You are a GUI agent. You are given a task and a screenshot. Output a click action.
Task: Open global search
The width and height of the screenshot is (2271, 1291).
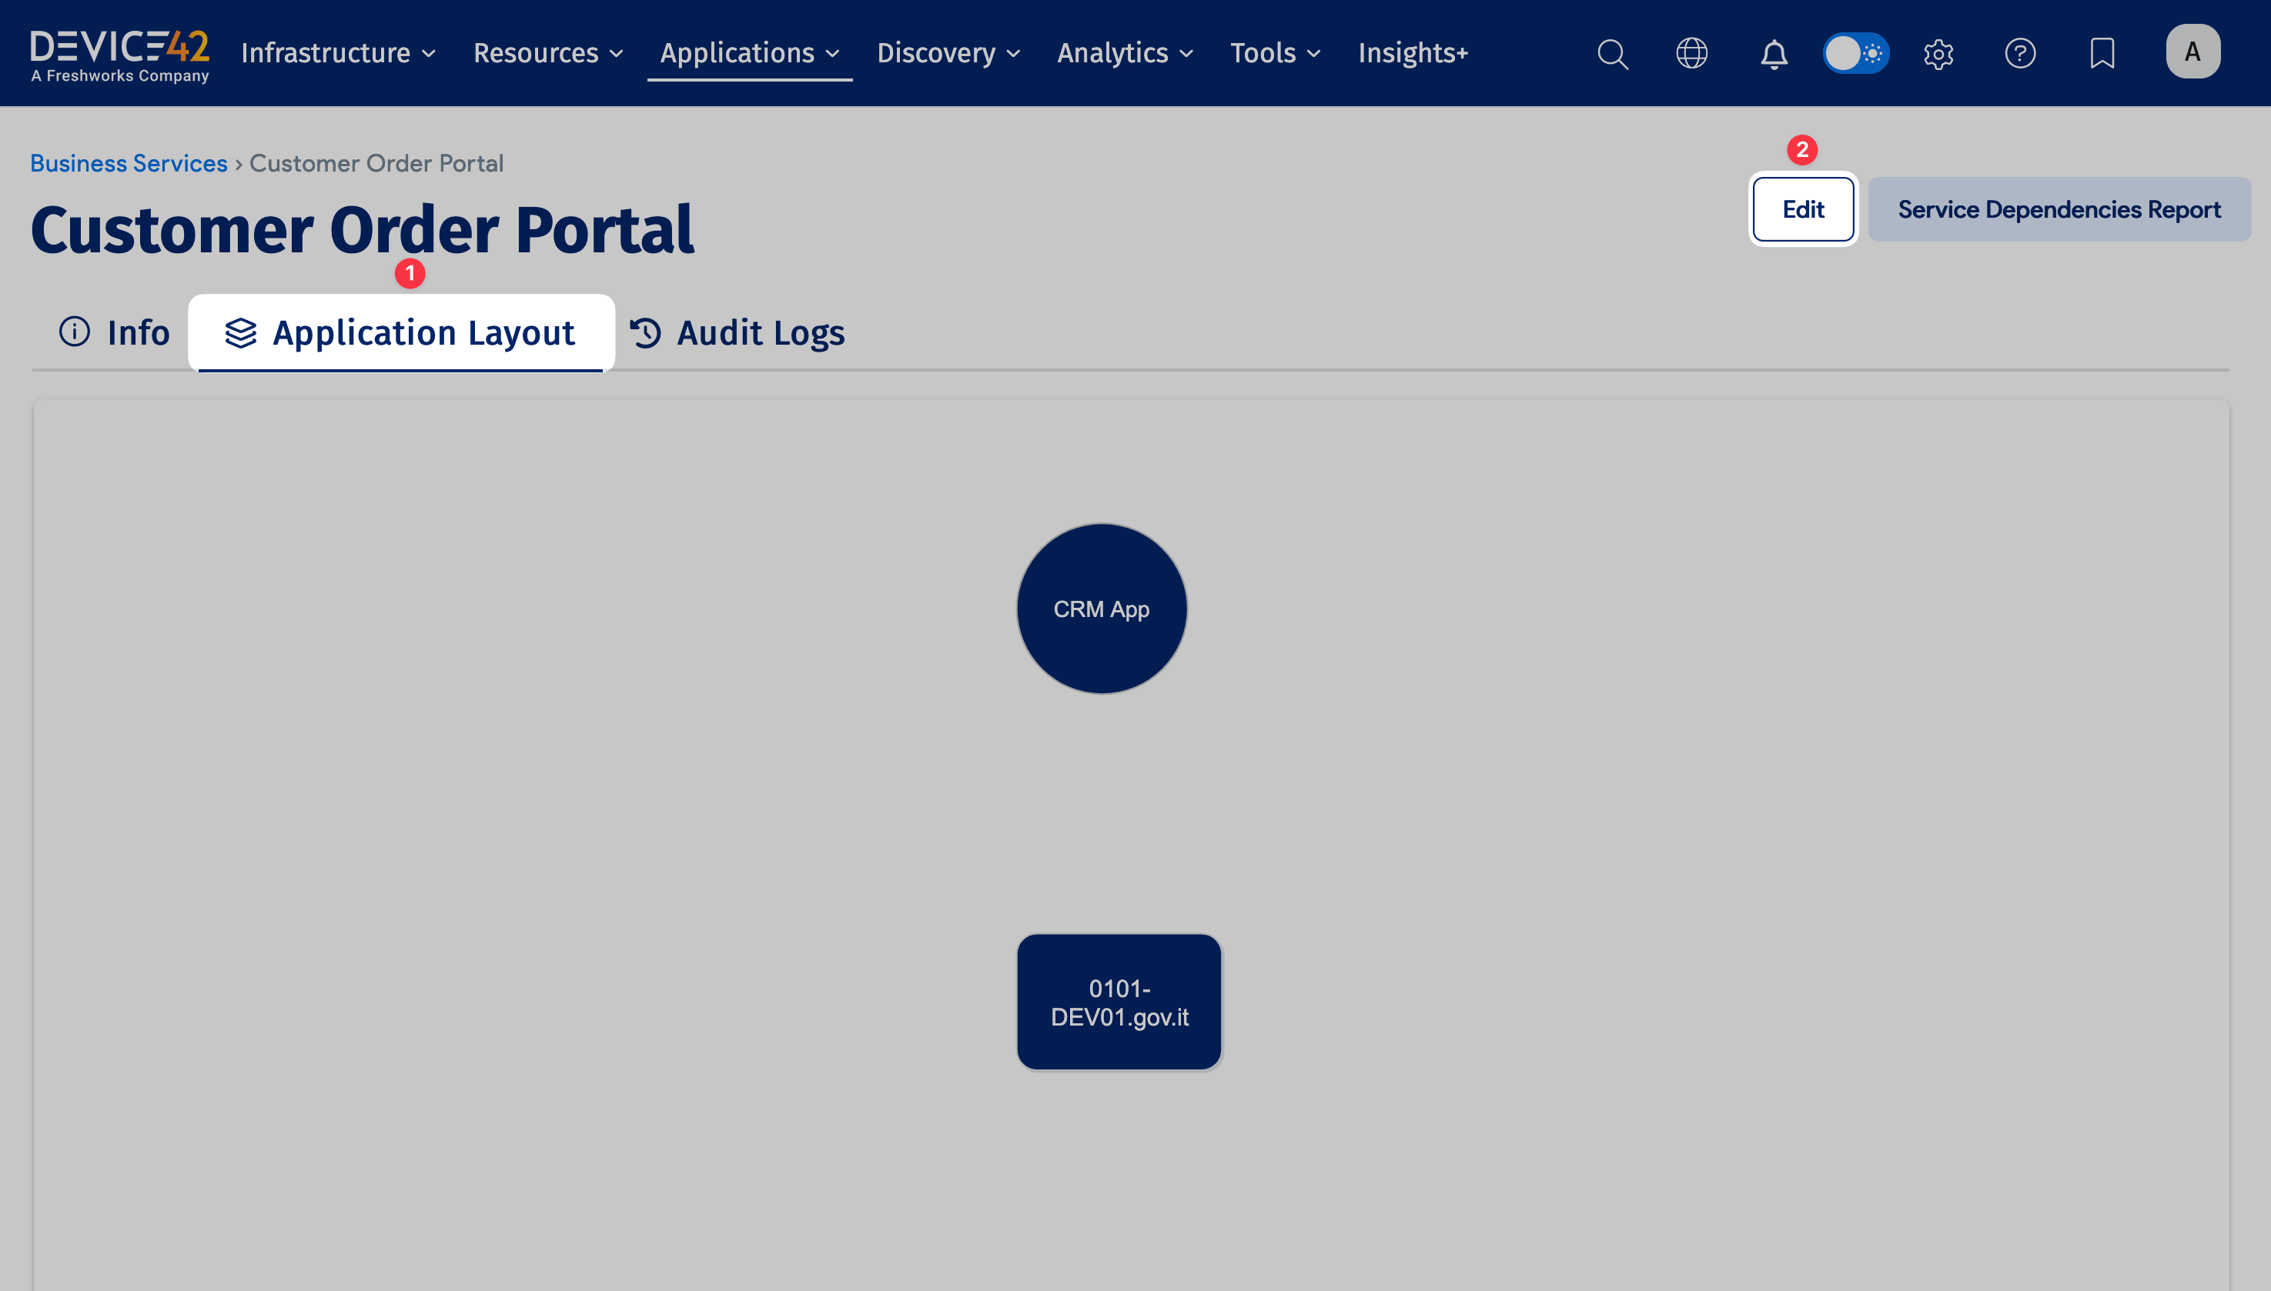[1613, 54]
